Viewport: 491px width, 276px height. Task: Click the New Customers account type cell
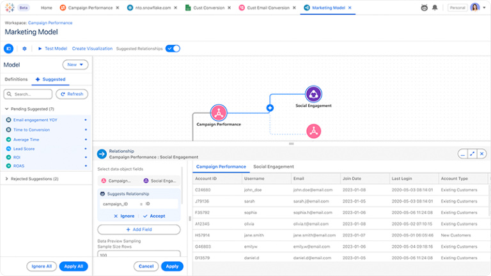click(x=456, y=235)
